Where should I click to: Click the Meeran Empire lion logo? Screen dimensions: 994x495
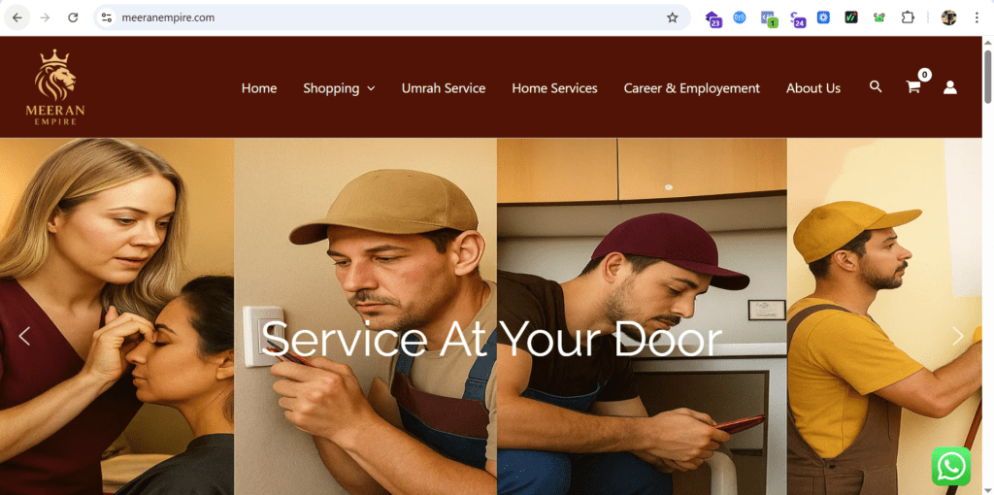click(55, 86)
